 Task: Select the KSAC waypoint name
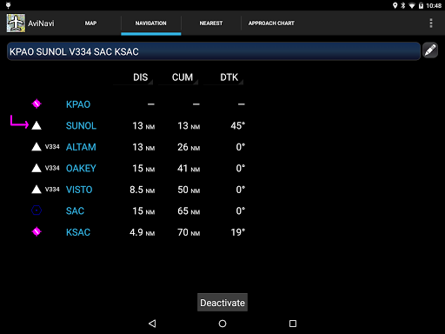point(78,232)
